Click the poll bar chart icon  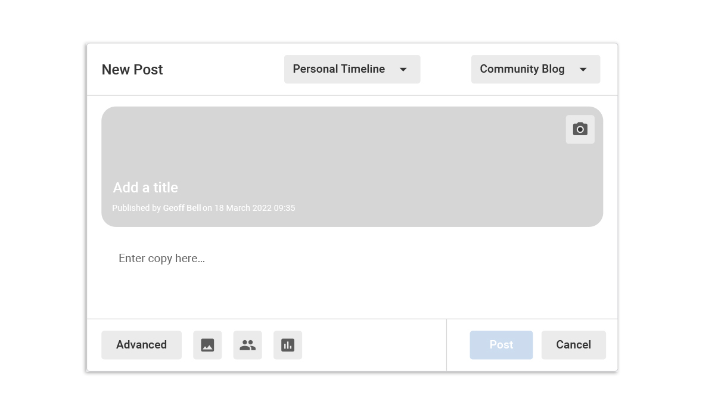288,345
